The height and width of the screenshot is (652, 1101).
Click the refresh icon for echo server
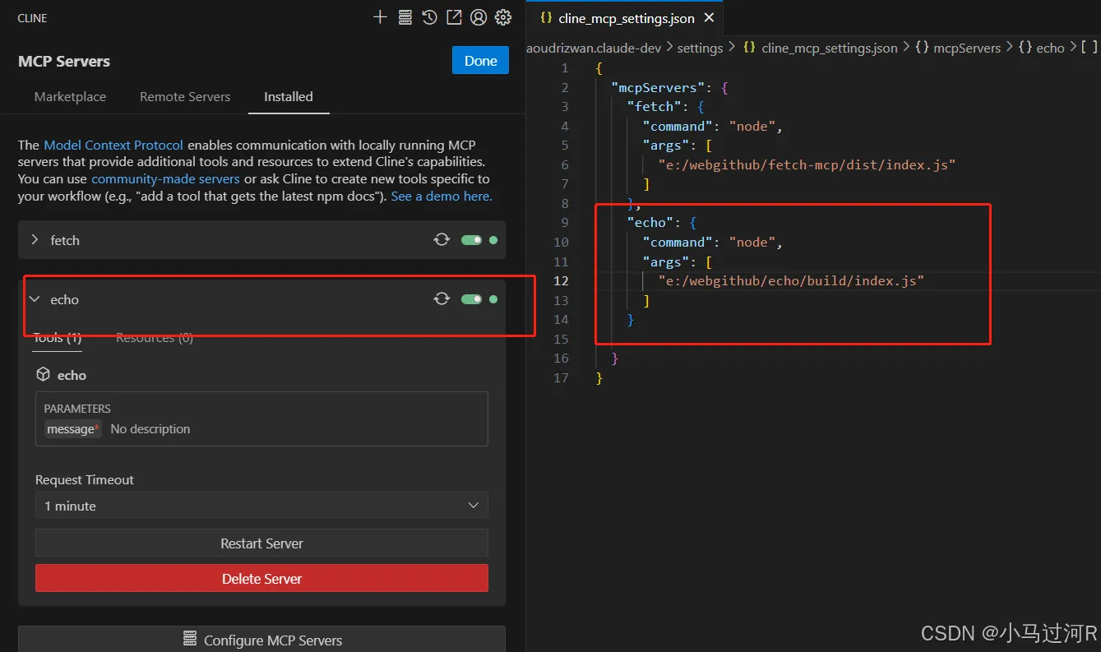pos(442,299)
